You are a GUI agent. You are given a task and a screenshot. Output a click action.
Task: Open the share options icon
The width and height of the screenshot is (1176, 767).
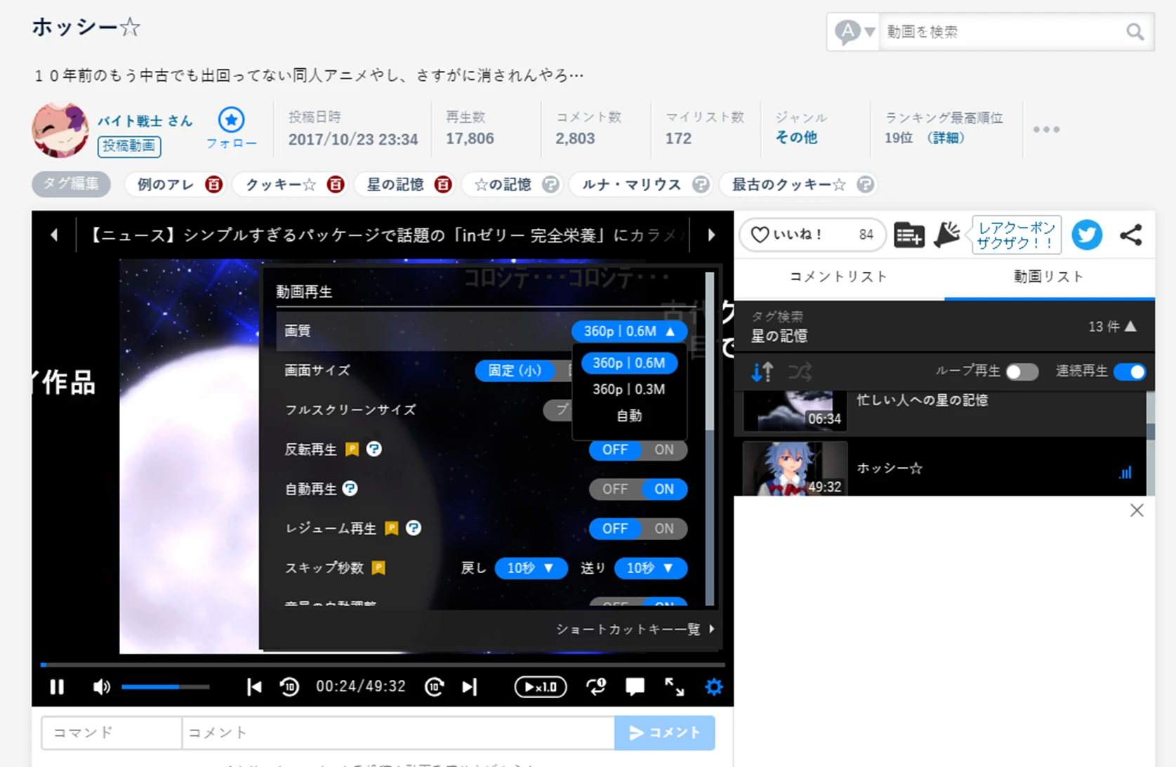1130,235
